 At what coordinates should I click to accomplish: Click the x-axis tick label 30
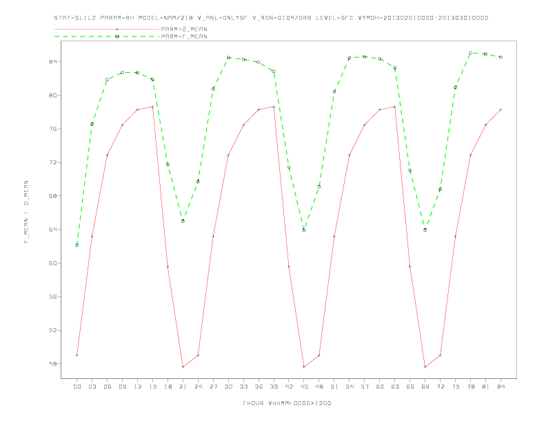pos(228,387)
